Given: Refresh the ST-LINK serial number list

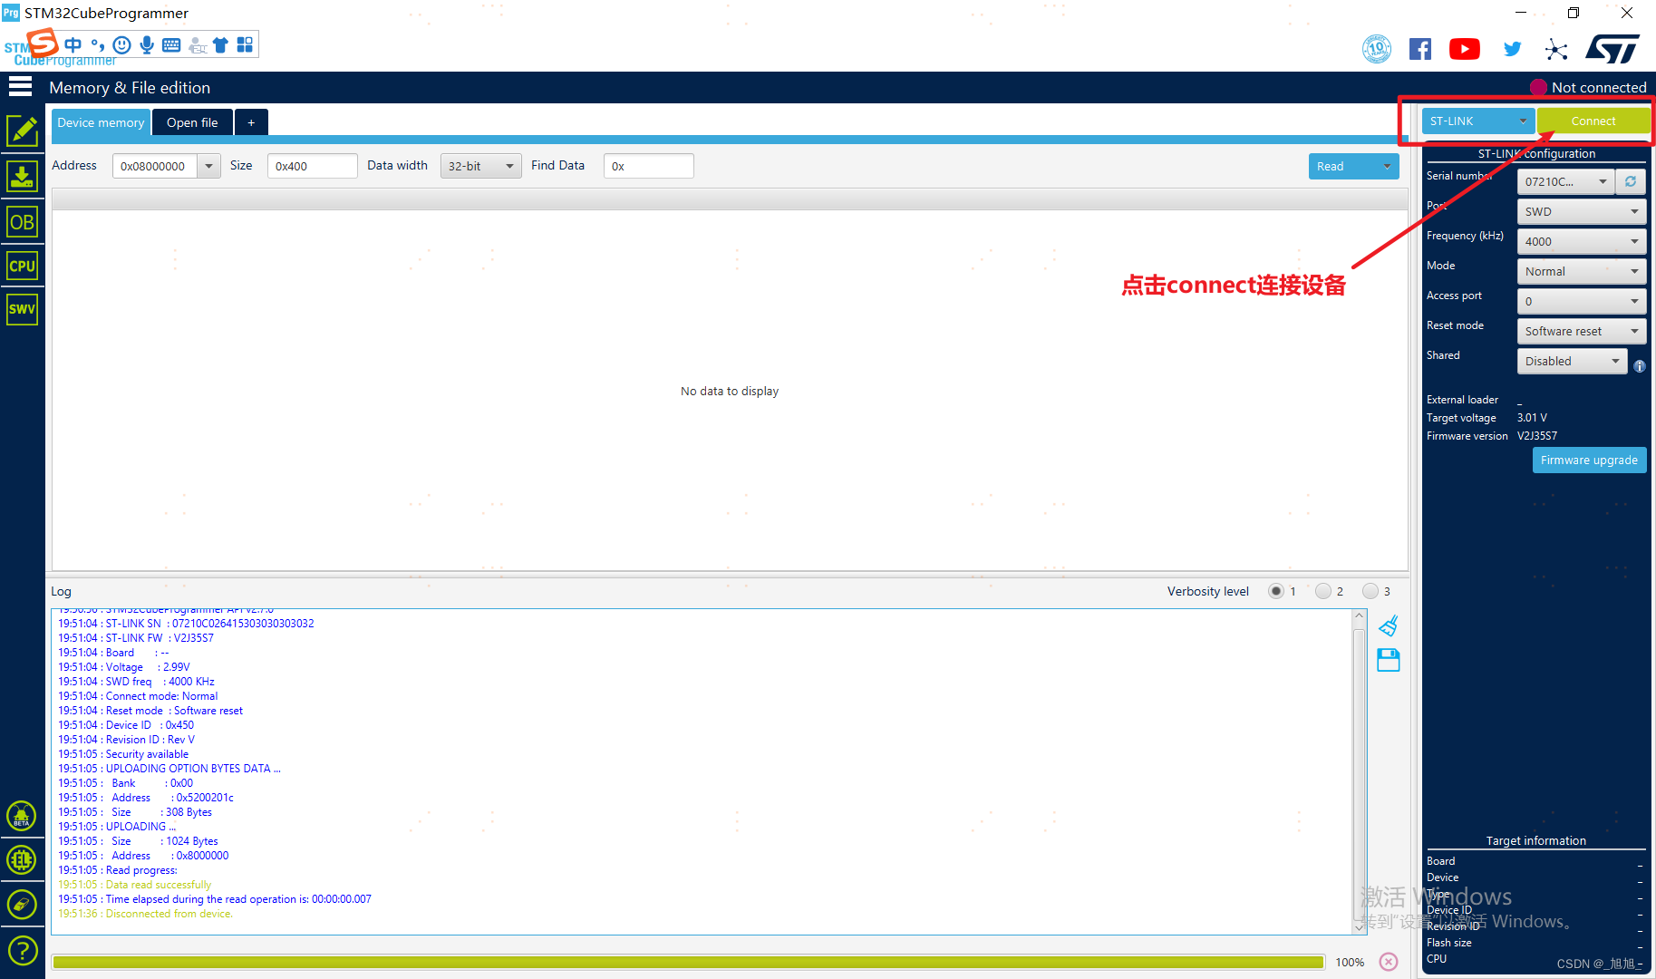Looking at the screenshot, I should [1631, 181].
